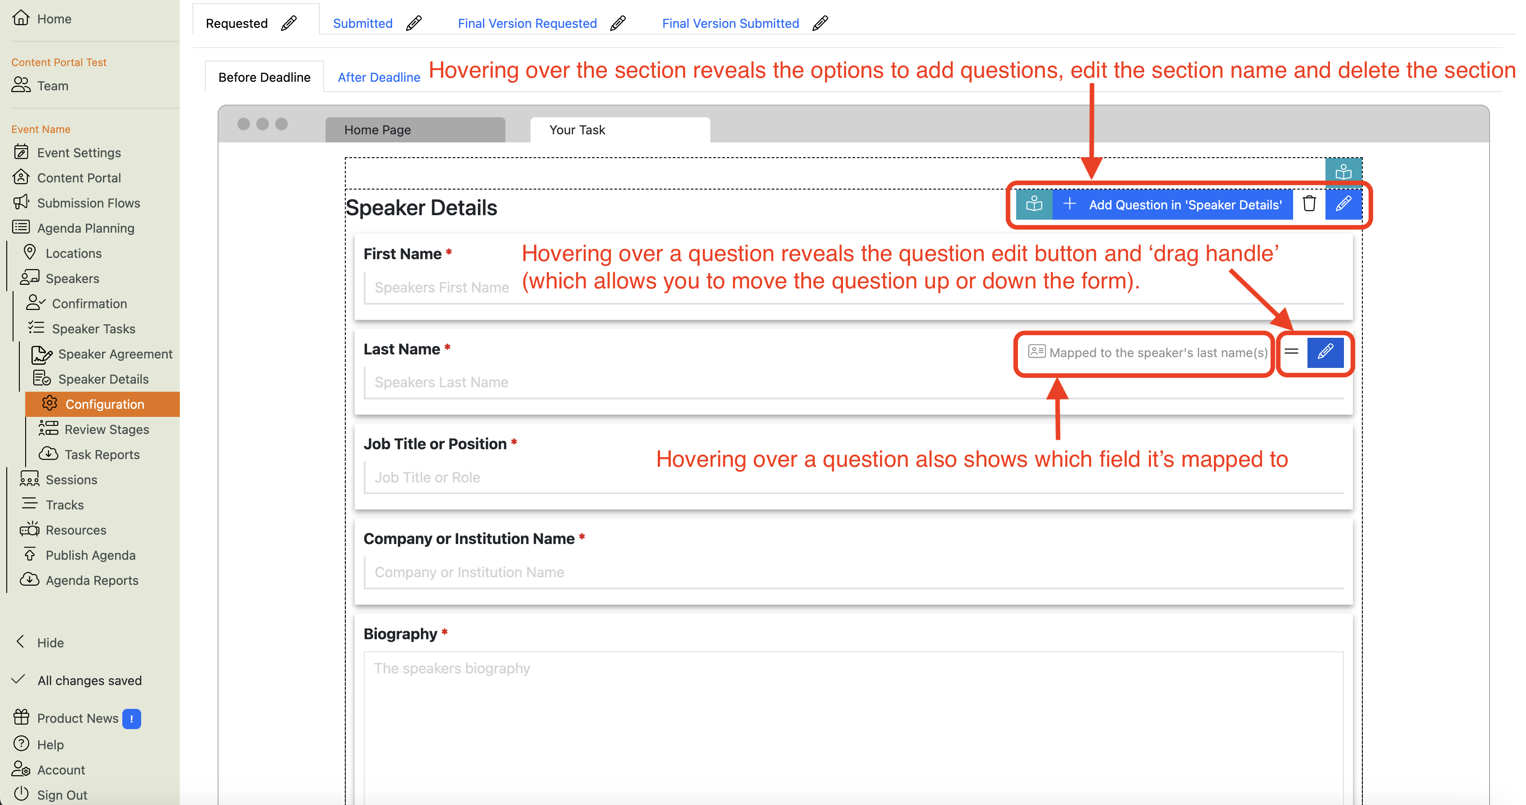Select Speakers in the sidebar
The image size is (1526, 805).
[60, 278]
